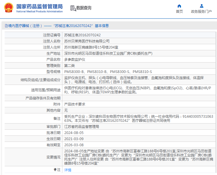
Task: Click the lightbulb icon beside 注
Action: 55,169
